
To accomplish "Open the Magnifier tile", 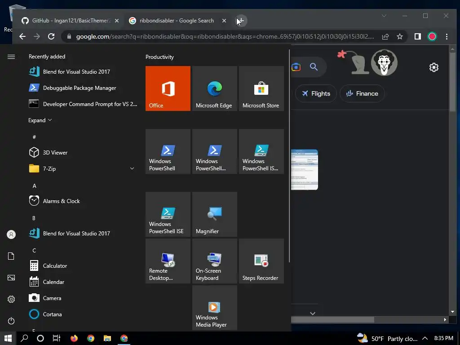I will (214, 214).
